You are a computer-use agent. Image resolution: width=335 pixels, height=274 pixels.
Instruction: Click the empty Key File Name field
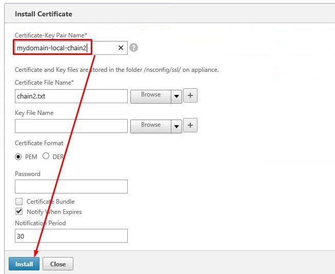pyautogui.click(x=71, y=126)
